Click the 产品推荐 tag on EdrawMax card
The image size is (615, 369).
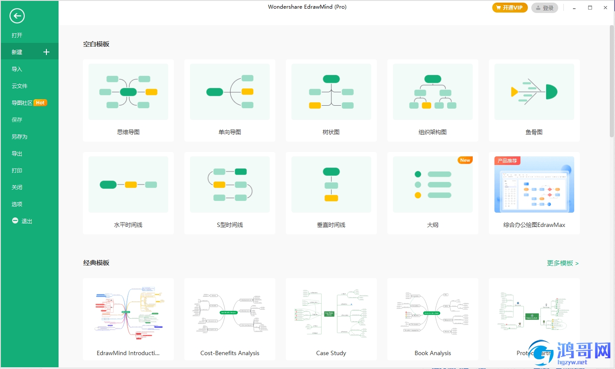click(507, 161)
